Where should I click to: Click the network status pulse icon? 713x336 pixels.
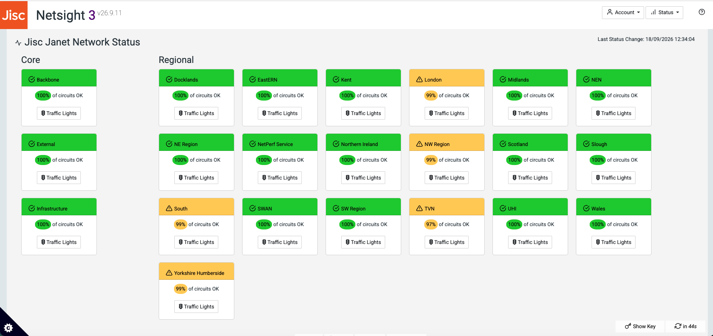coord(18,43)
